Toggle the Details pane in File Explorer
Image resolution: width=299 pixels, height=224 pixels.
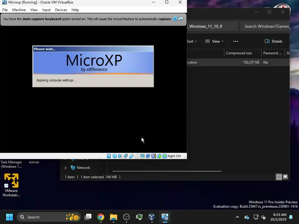[x=273, y=41]
